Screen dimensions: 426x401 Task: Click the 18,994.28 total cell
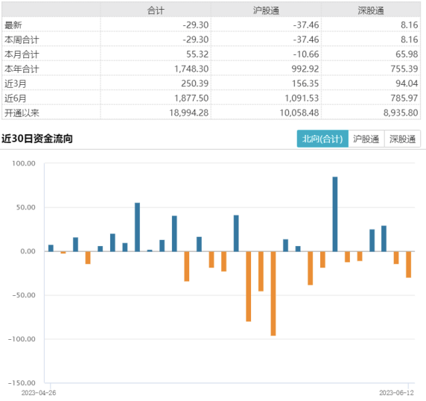(x=189, y=113)
